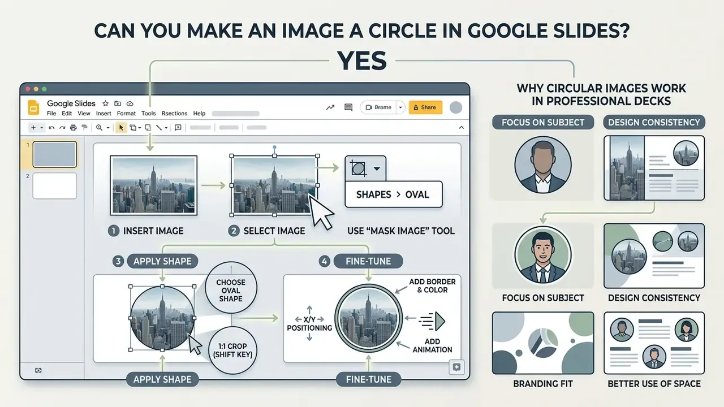The height and width of the screenshot is (407, 724).
Task: Click the Zoom magnifier tool
Action: pyautogui.click(x=100, y=128)
